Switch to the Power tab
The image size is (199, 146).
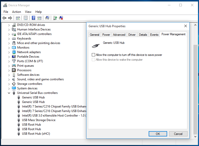tap(106, 34)
